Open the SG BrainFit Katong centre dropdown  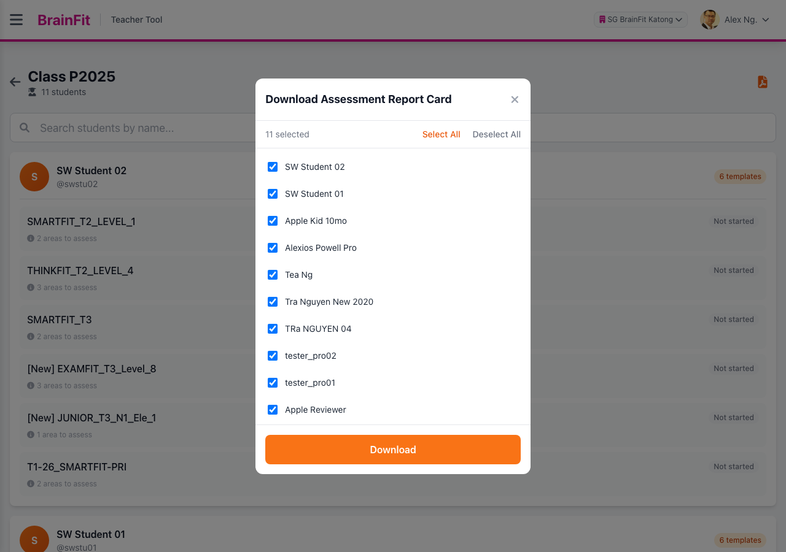pos(640,20)
